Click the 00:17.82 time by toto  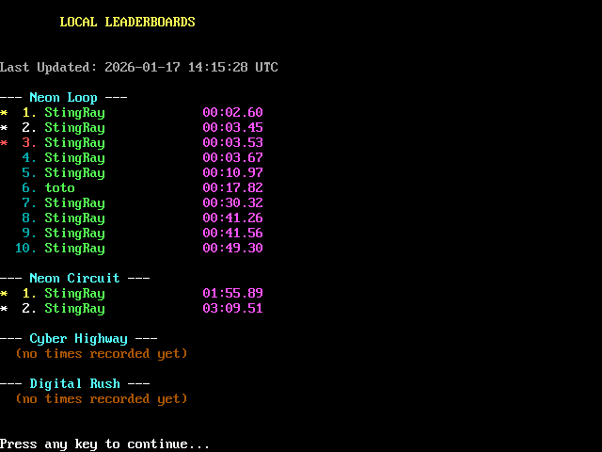pyautogui.click(x=232, y=187)
